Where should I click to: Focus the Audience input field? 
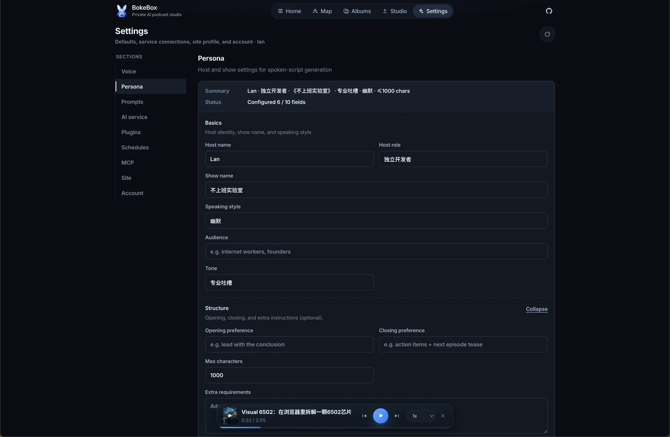pos(376,251)
